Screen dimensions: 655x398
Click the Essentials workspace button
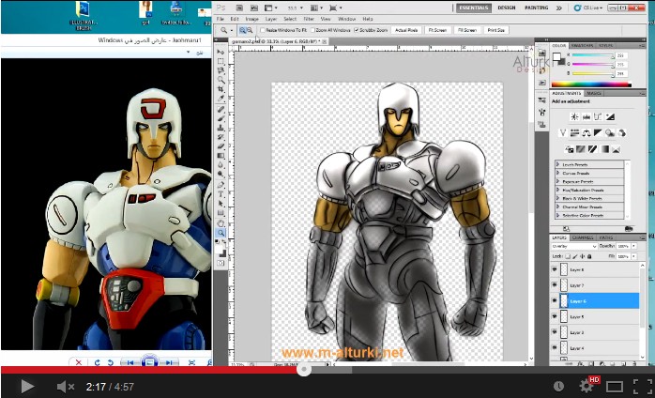[x=474, y=8]
